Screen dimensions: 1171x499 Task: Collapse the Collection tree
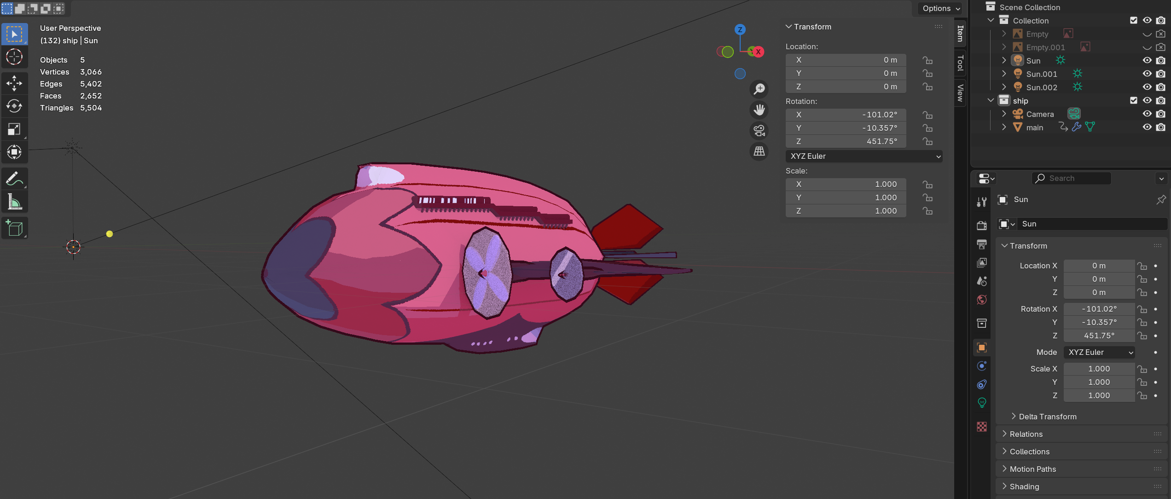[x=991, y=20]
